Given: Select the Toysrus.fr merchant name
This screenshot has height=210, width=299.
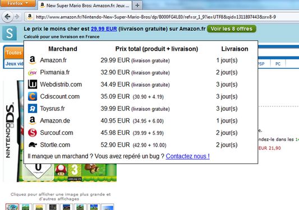Looking at the screenshot, I should coord(52,109).
